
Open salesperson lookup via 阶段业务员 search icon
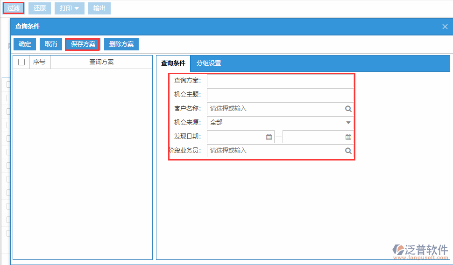[x=348, y=151]
